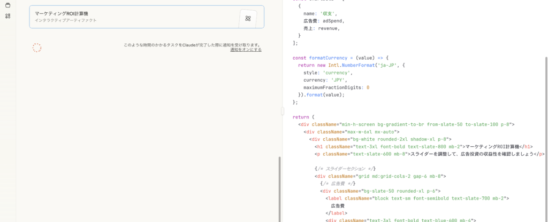Click the maximumFractionDigits property line
This screenshot has height=222, width=548.
[x=336, y=87]
